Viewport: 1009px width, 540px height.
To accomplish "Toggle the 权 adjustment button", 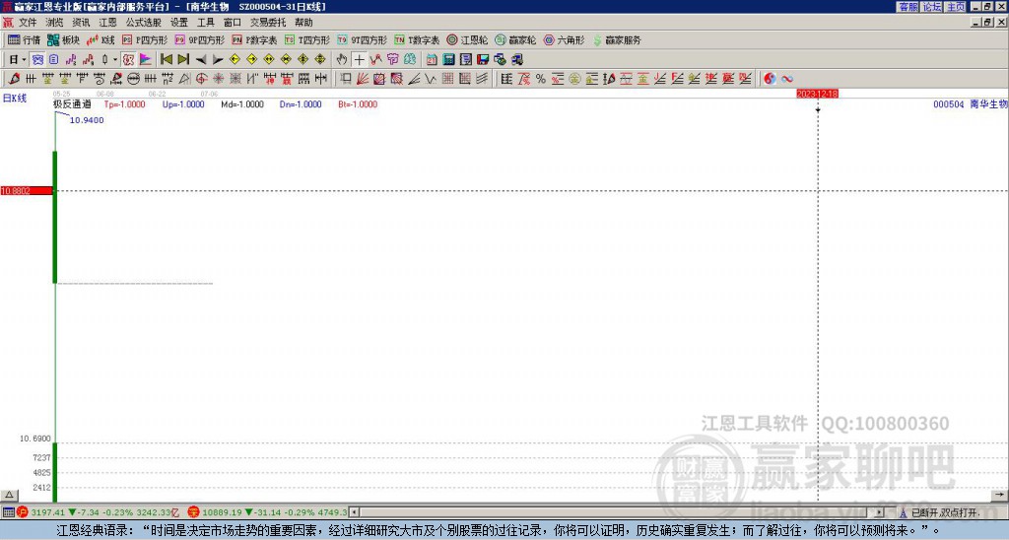I will pos(128,59).
